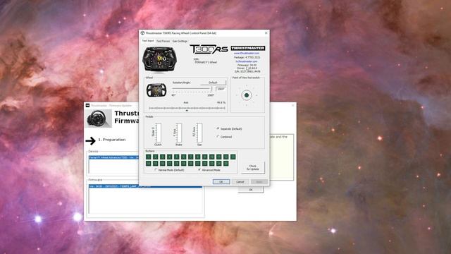Click the point of view hat switch indicator
Screen dimensions: 451x254
tap(247, 95)
